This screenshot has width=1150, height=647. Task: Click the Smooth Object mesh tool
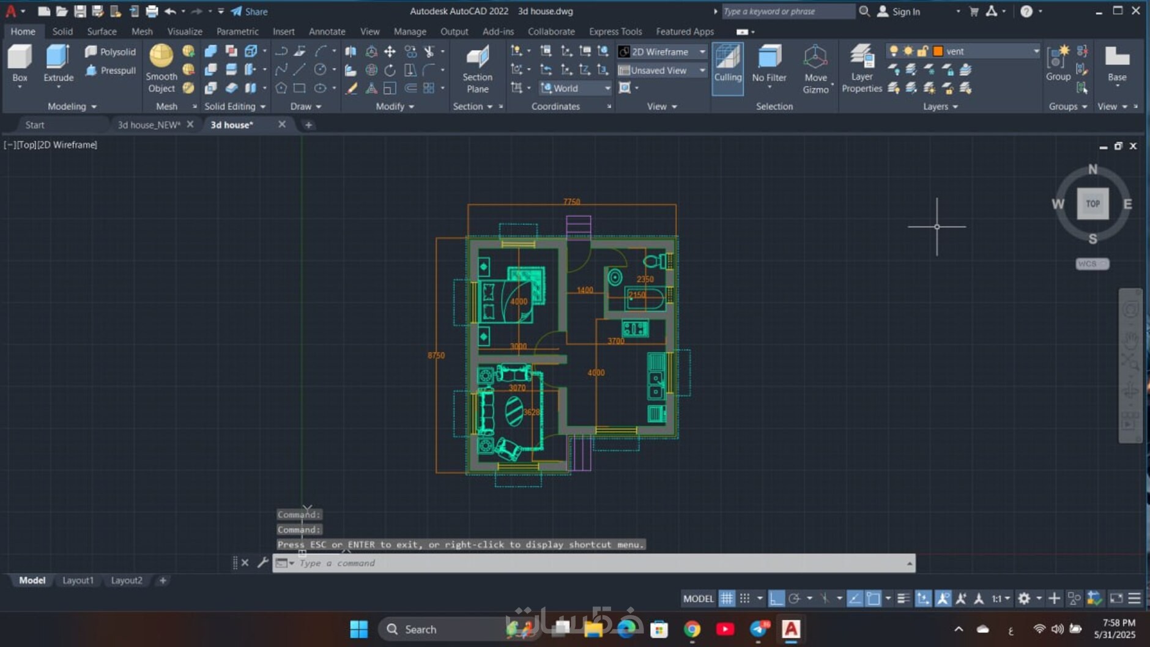pos(161,68)
